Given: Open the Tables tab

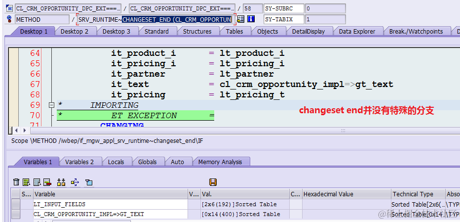Looking at the screenshot, I should point(234,32).
